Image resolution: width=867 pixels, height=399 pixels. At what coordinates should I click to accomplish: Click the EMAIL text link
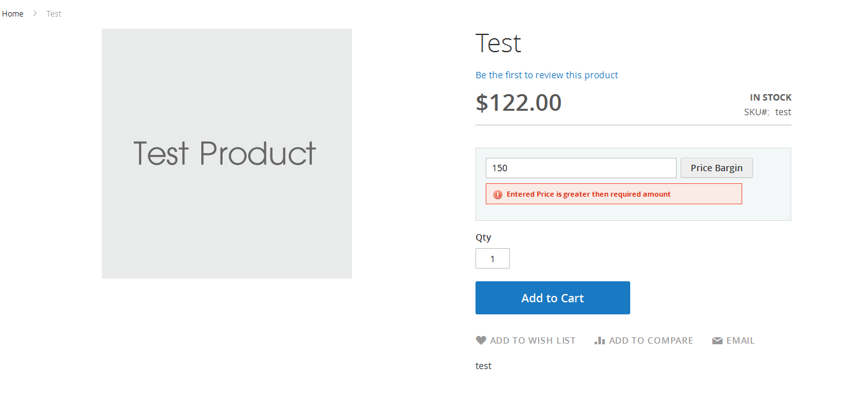(x=740, y=340)
